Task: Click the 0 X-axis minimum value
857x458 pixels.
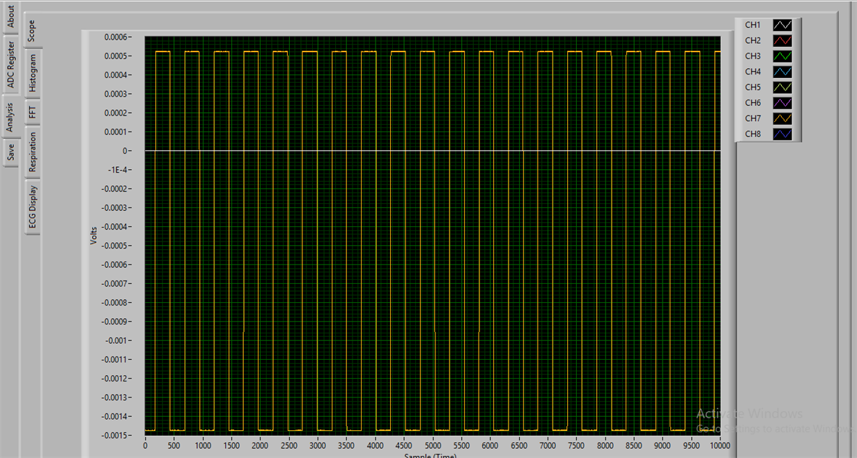Action: tap(145, 445)
